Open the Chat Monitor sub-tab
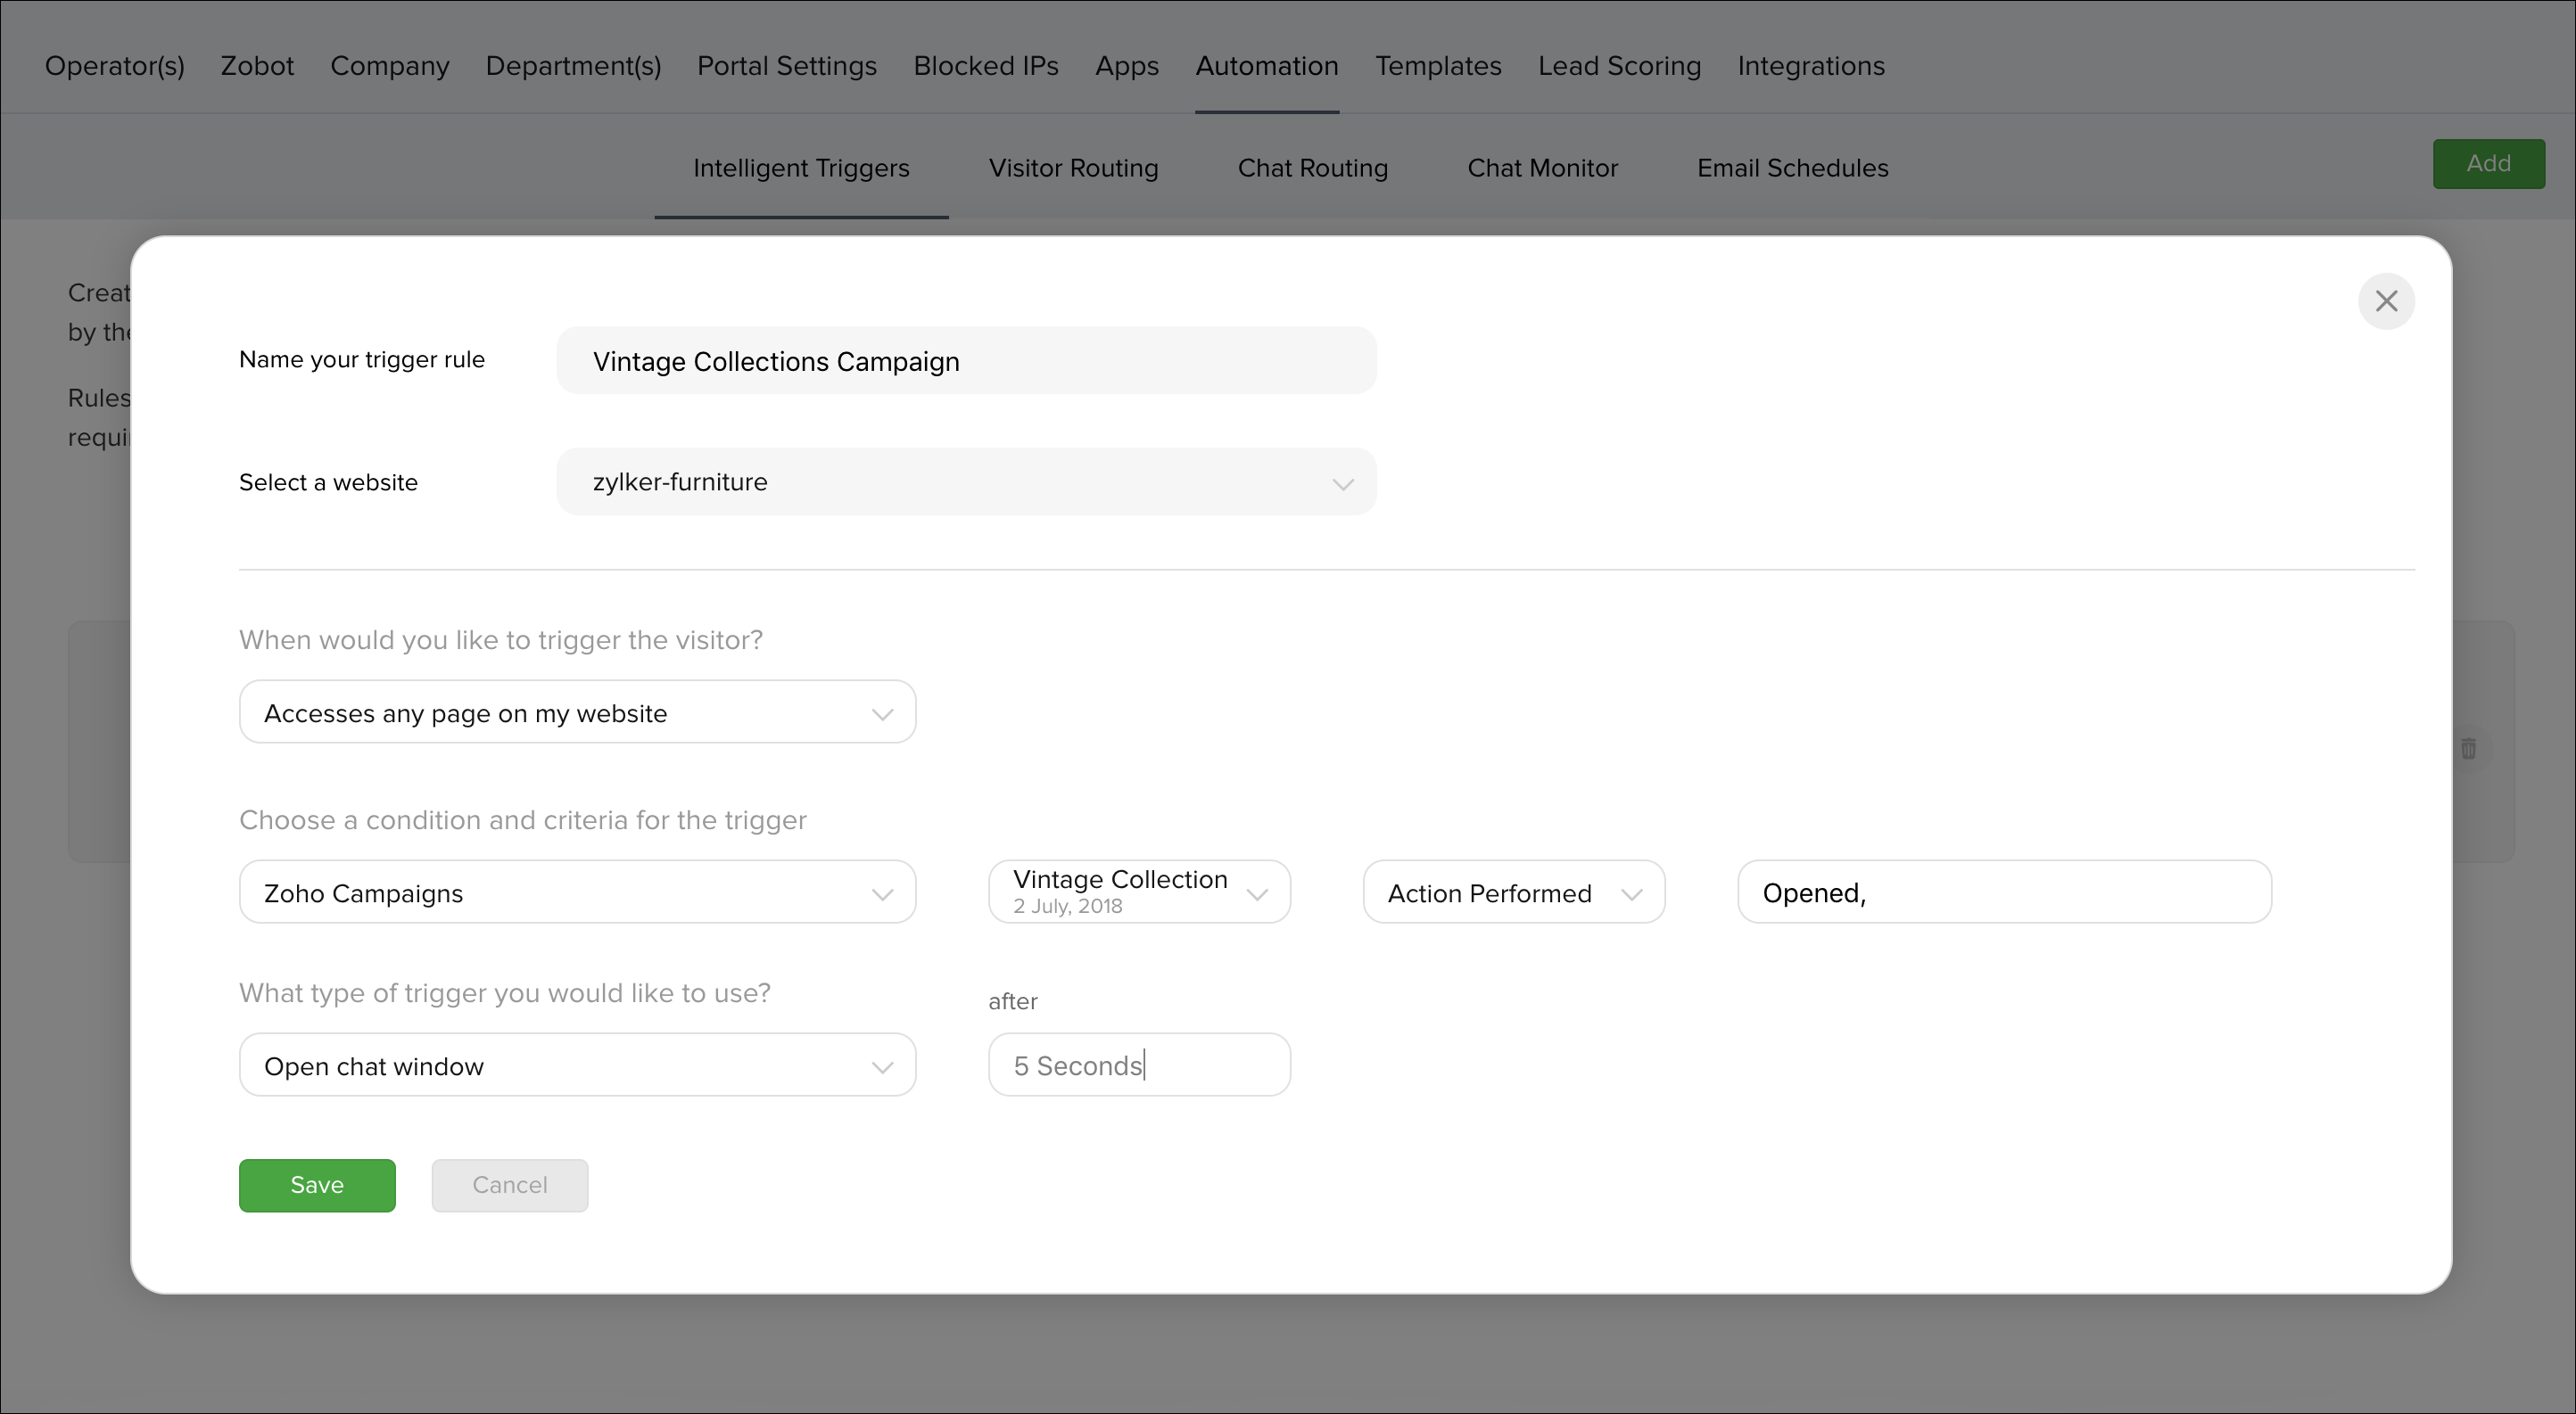The image size is (2576, 1414). [1542, 168]
